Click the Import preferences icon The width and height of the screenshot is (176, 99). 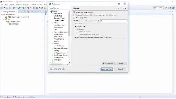click(56, 69)
